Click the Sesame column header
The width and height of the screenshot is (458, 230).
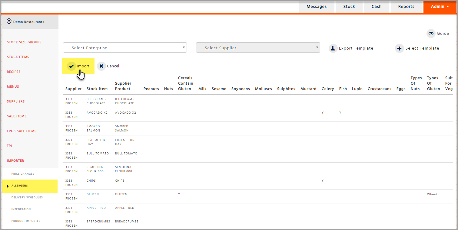pos(219,89)
